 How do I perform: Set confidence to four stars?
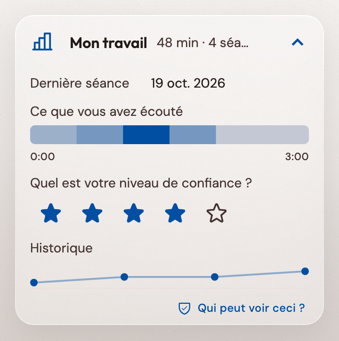tap(175, 213)
